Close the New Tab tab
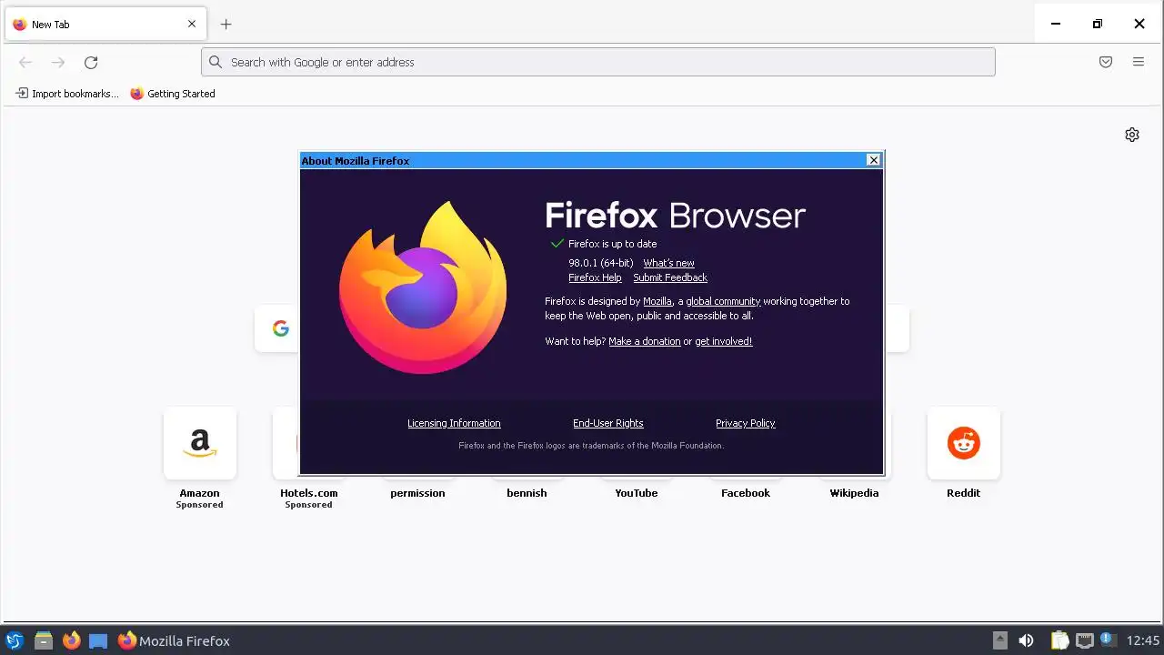Image resolution: width=1164 pixels, height=655 pixels. (192, 25)
